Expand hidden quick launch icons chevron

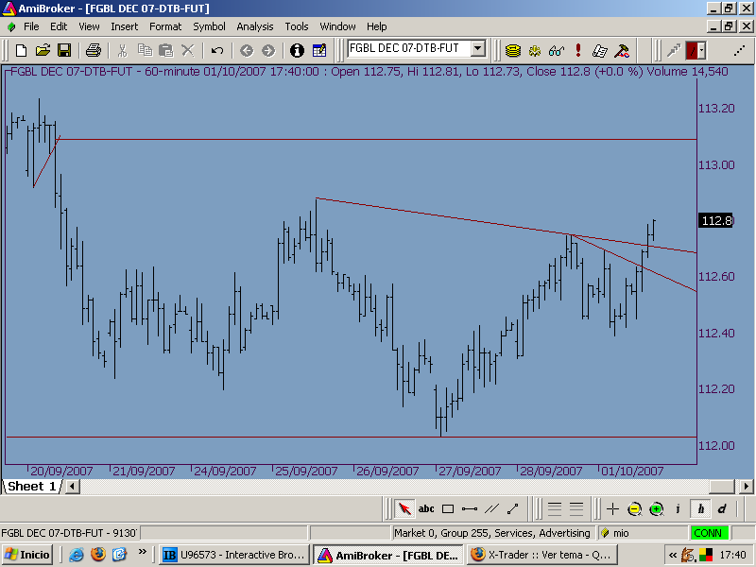pyautogui.click(x=143, y=552)
